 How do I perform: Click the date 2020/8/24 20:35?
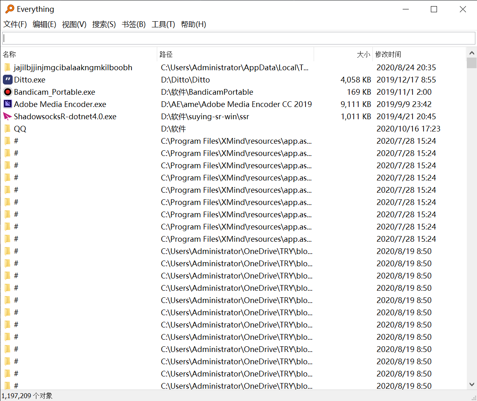pyautogui.click(x=406, y=67)
